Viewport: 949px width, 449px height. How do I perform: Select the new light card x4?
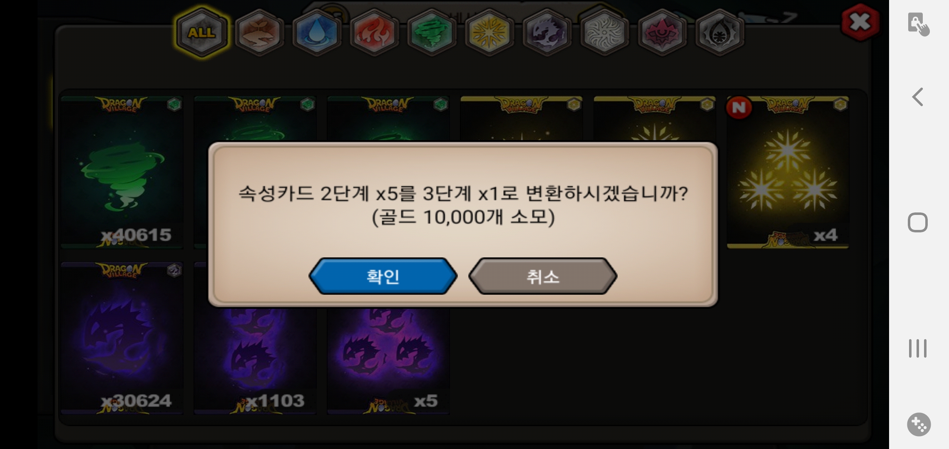click(788, 173)
